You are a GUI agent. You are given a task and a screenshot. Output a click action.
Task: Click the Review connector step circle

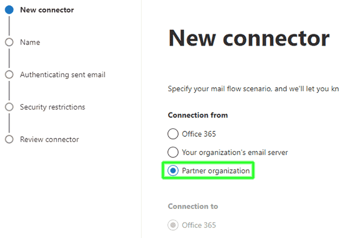pyautogui.click(x=9, y=139)
